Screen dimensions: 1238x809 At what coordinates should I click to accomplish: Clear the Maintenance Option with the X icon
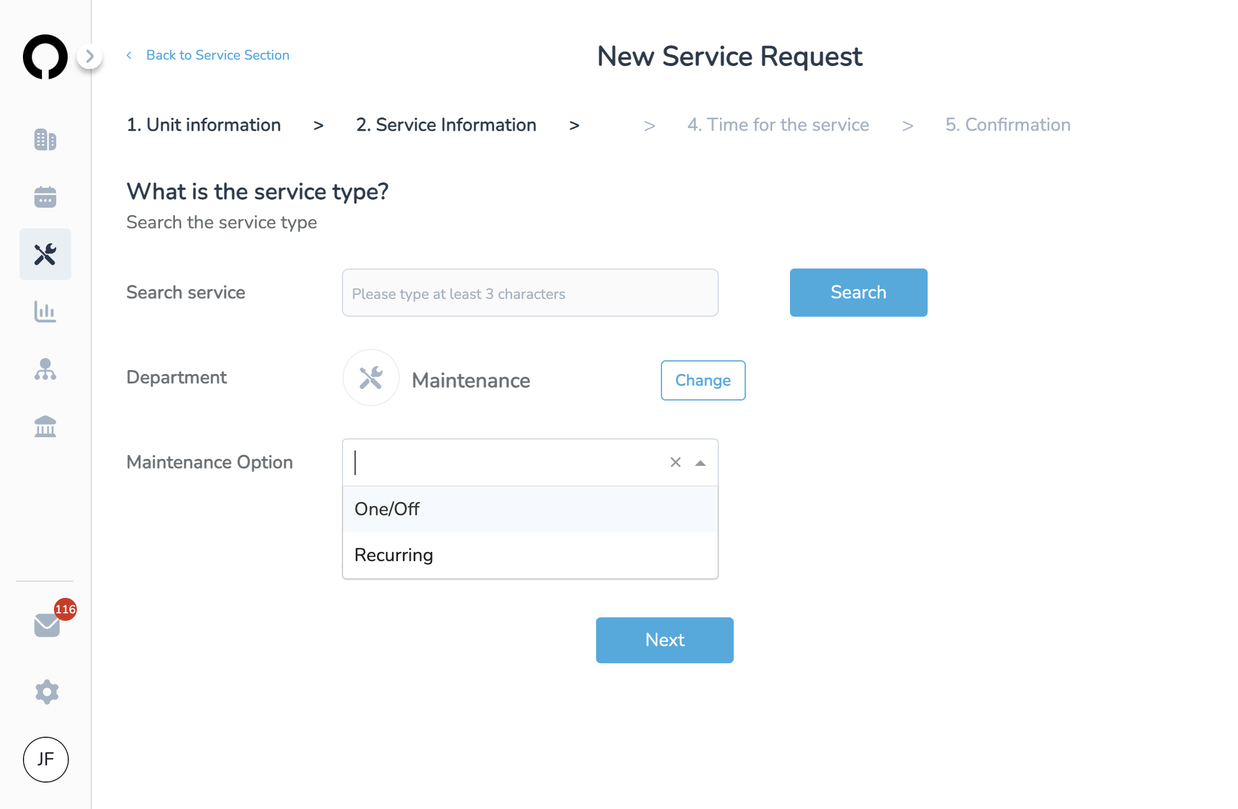[x=675, y=462]
